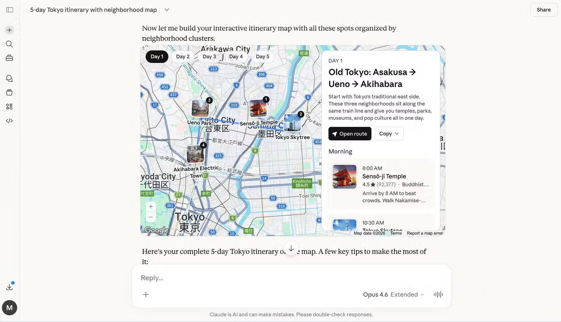Open the Code brackets icon in sidebar
This screenshot has height=322, width=561.
(x=10, y=121)
